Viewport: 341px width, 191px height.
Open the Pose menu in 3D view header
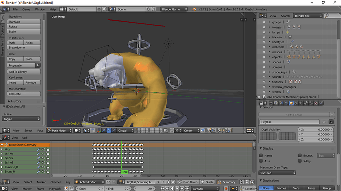click(x=40, y=131)
